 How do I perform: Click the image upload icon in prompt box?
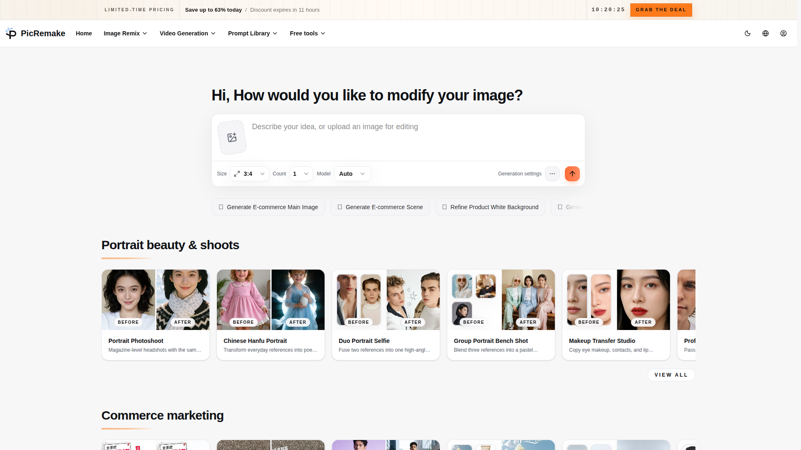[232, 137]
